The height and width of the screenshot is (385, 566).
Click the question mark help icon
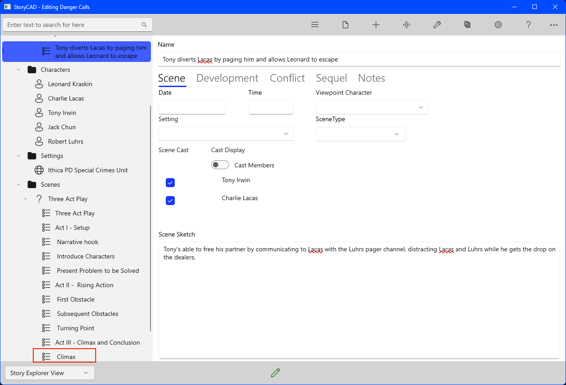coord(529,25)
